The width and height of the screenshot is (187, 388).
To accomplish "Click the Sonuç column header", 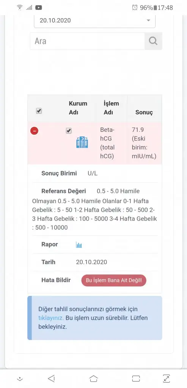I will tap(144, 112).
